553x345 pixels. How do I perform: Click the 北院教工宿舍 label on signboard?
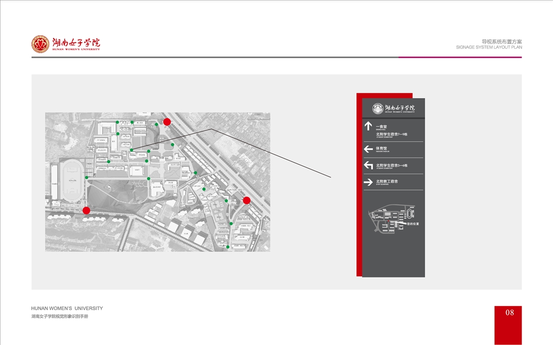[387, 181]
